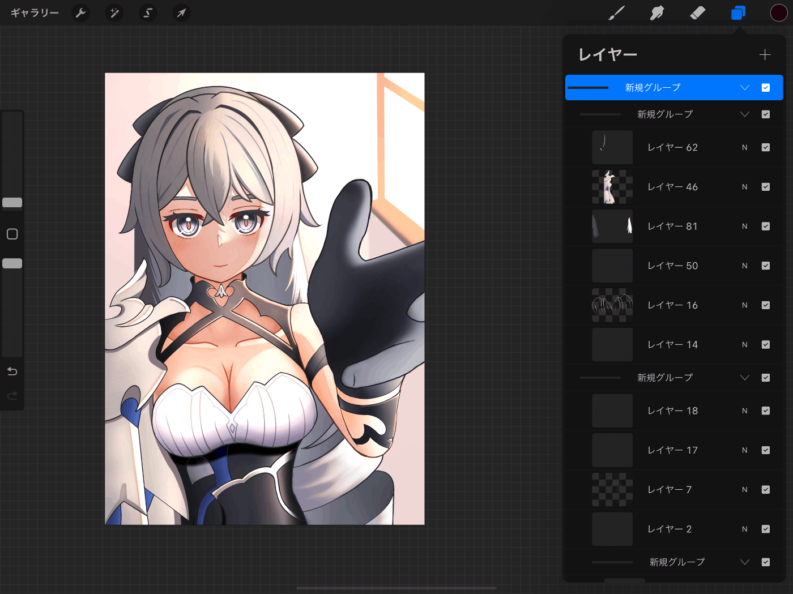Open the Actions wrench menu
Screen dimensions: 793x594
(x=81, y=12)
